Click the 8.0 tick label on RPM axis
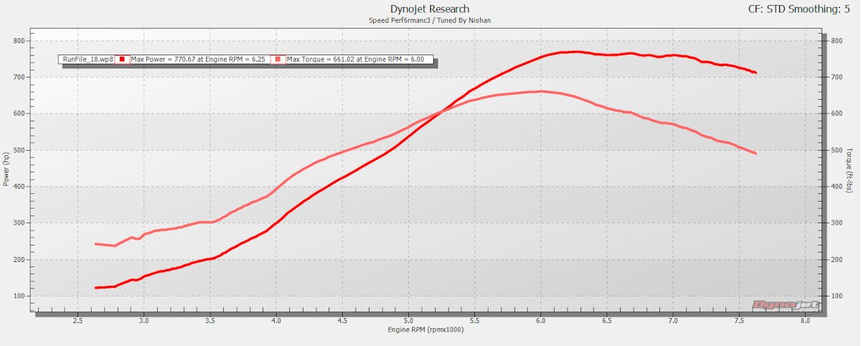 tap(804, 322)
